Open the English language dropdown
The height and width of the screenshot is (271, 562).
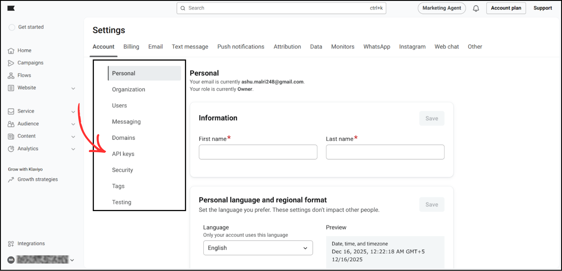click(x=258, y=248)
